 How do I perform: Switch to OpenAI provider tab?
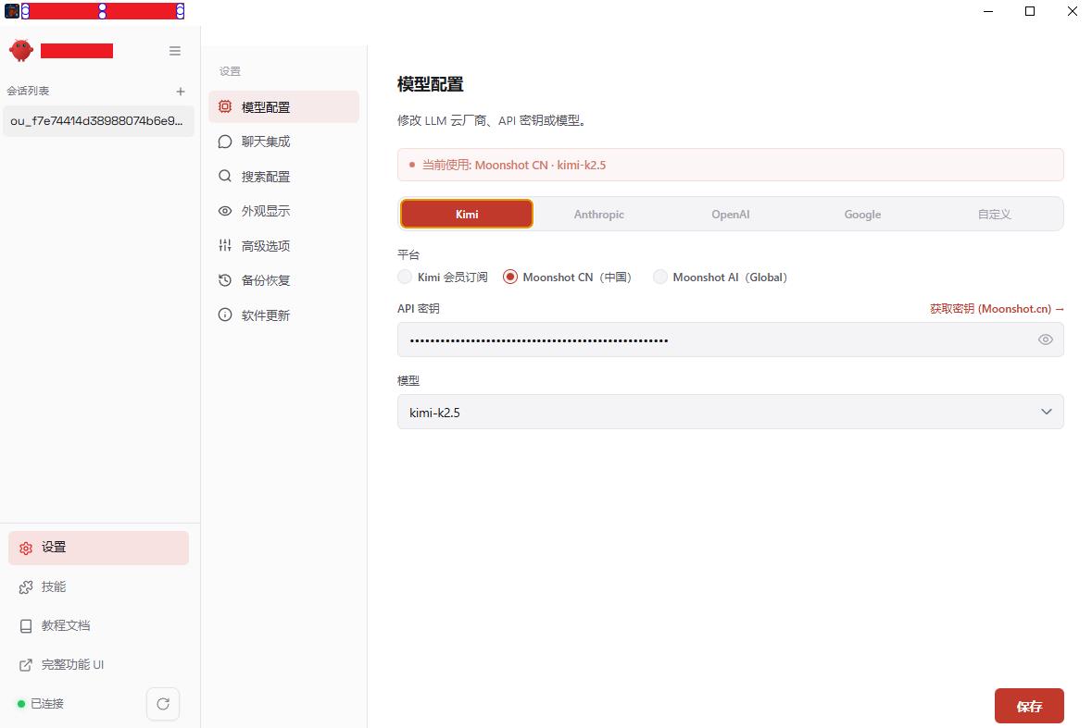(x=730, y=214)
